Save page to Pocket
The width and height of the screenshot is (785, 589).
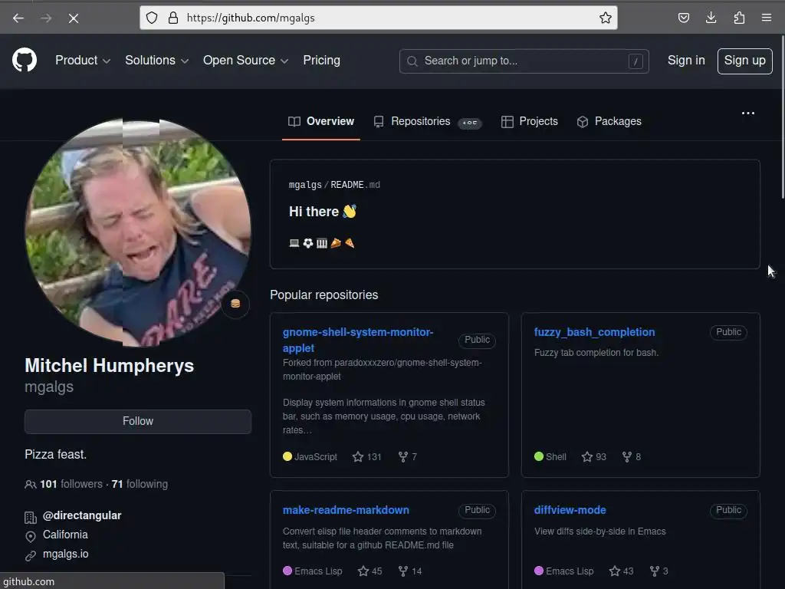click(683, 18)
